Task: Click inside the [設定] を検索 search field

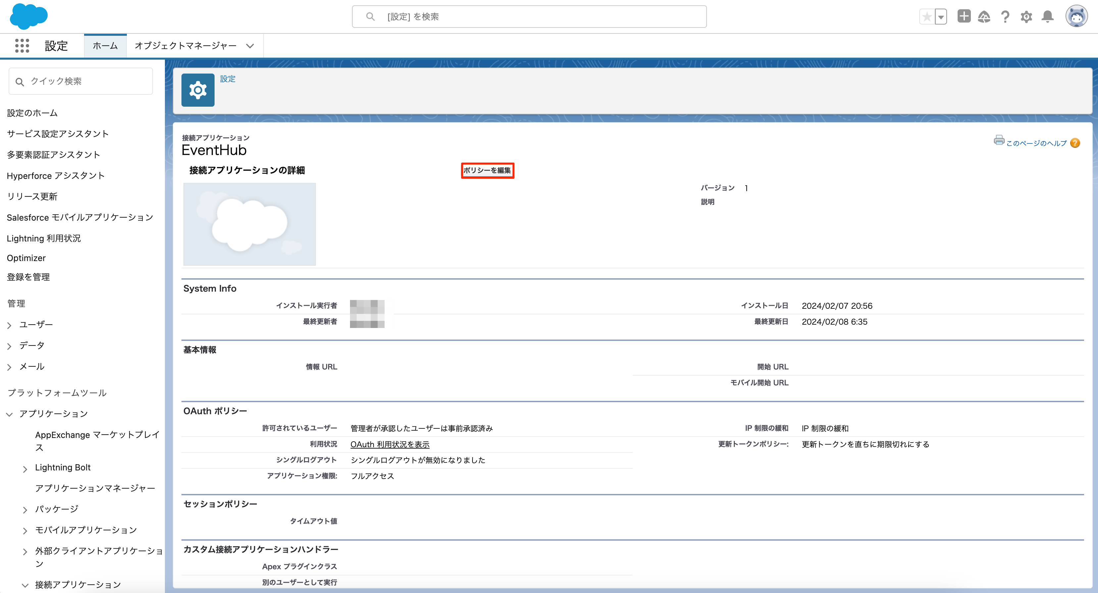Action: [529, 17]
